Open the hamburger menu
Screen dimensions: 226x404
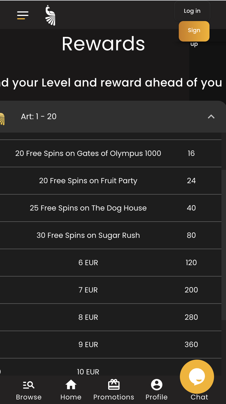coord(23,15)
